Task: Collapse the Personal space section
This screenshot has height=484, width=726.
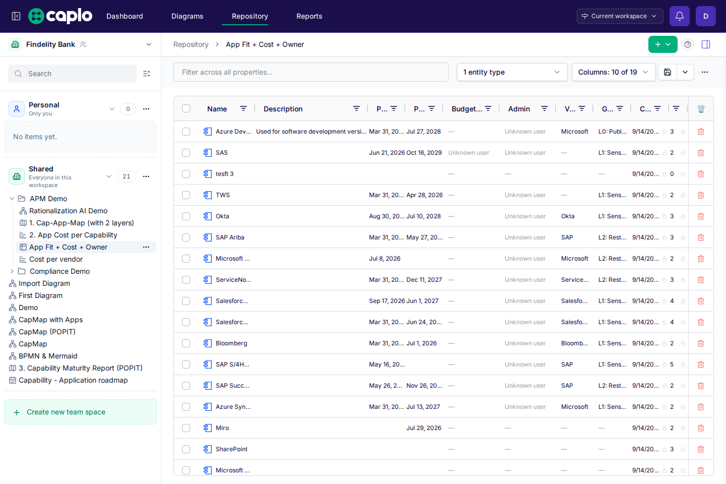Action: [112, 109]
